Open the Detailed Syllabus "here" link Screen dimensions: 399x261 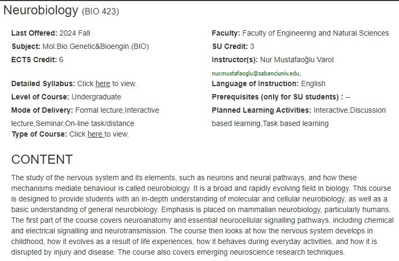[x=103, y=83]
